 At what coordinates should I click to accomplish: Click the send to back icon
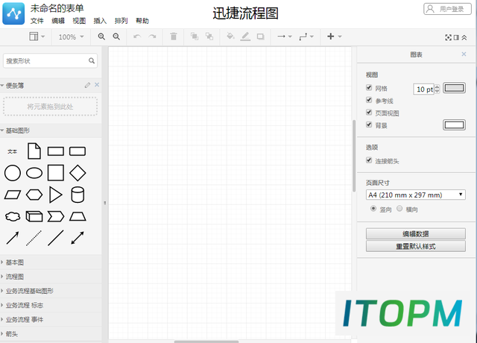coord(209,37)
